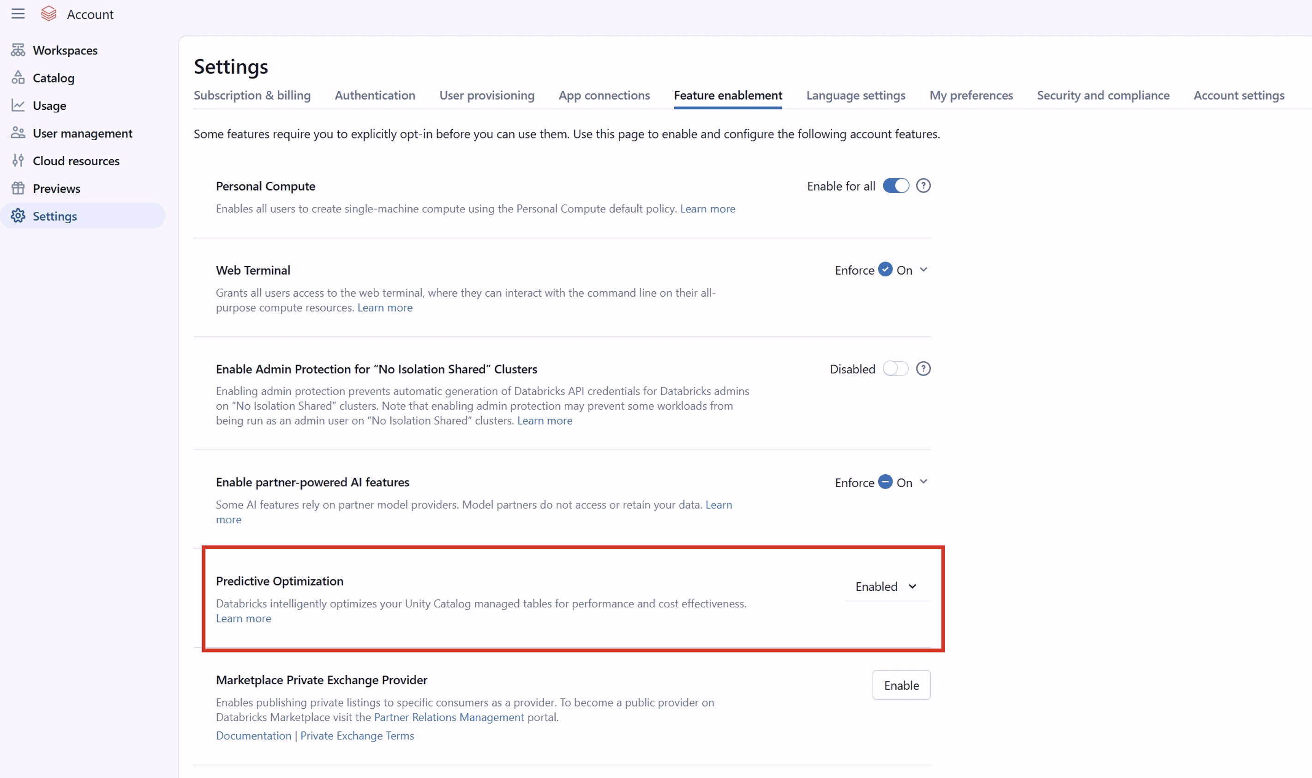Image resolution: width=1312 pixels, height=778 pixels.
Task: Open partner-powered AI Learn more link
Action: click(718, 504)
